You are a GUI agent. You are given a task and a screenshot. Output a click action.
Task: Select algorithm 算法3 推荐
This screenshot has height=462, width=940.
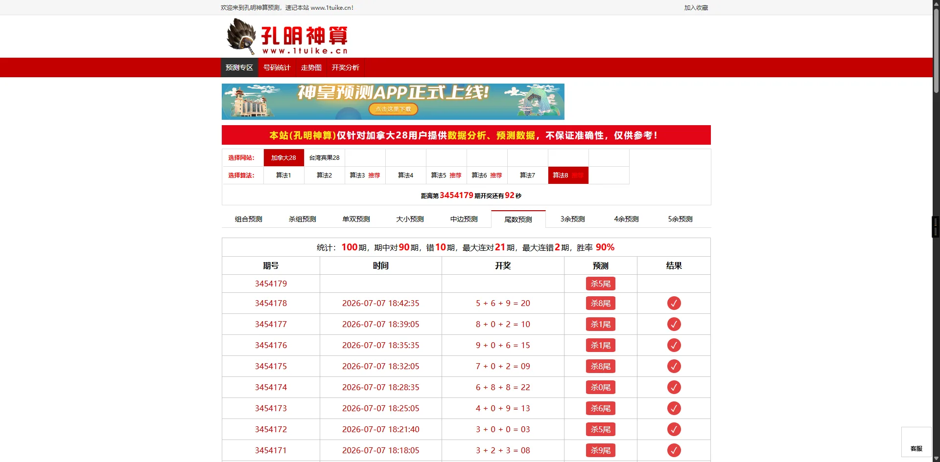coord(365,176)
